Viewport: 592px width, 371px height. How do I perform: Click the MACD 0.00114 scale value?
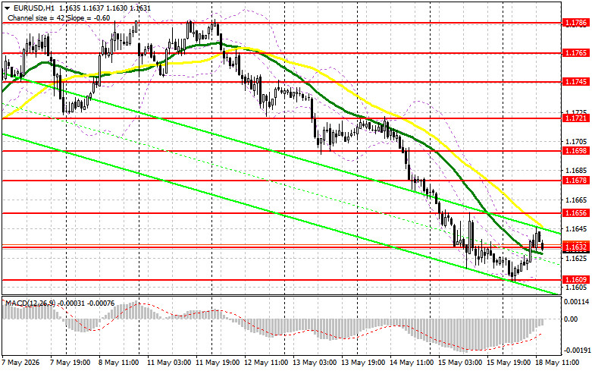tap(576, 301)
